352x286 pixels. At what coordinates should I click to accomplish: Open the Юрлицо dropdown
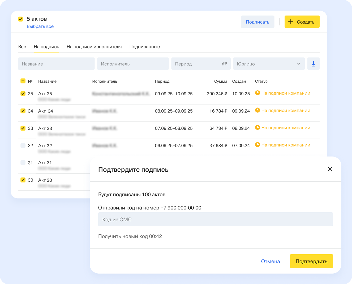[x=269, y=64]
